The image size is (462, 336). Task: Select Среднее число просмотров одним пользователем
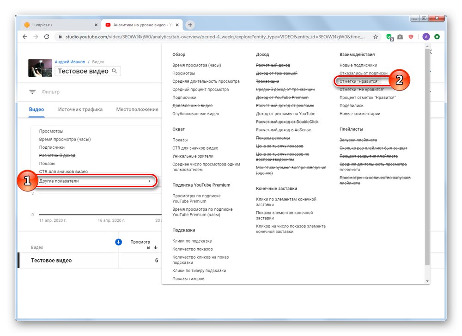(x=206, y=167)
